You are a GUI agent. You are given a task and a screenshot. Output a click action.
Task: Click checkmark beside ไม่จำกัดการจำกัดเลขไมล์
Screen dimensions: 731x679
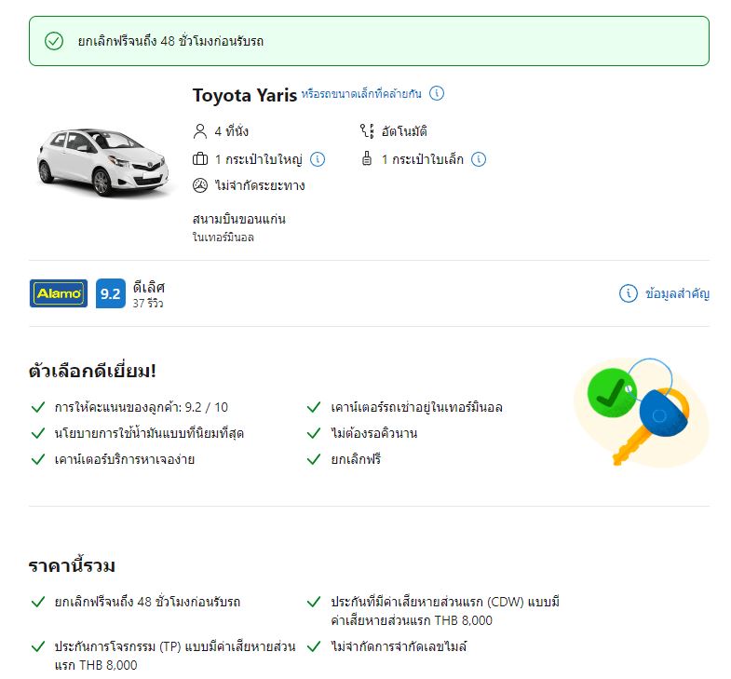(x=314, y=646)
